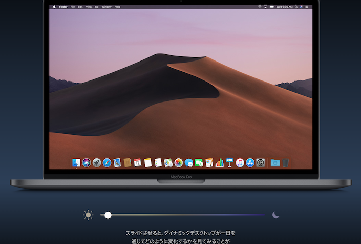Open the Downloads folder in dock
The height and width of the screenshot is (244, 361).
pyautogui.click(x=275, y=162)
